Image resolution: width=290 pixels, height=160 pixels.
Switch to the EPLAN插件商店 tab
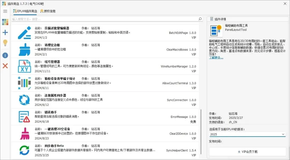pyautogui.click(x=25, y=11)
